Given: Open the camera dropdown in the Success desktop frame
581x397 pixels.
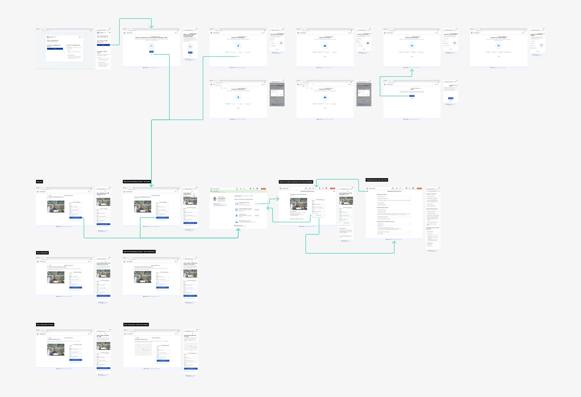Looking at the screenshot, I should click(76, 207).
